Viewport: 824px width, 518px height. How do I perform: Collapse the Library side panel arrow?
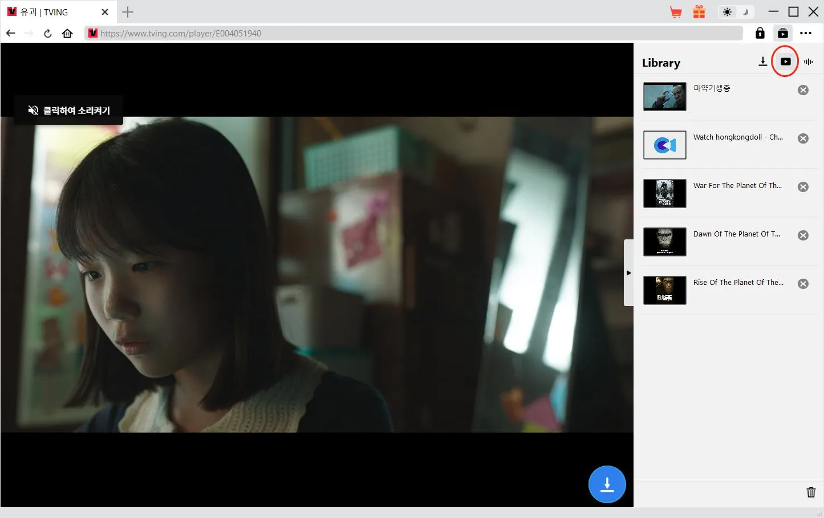coord(628,273)
